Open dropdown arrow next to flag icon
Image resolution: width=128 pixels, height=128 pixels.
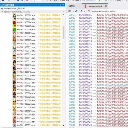(85, 11)
